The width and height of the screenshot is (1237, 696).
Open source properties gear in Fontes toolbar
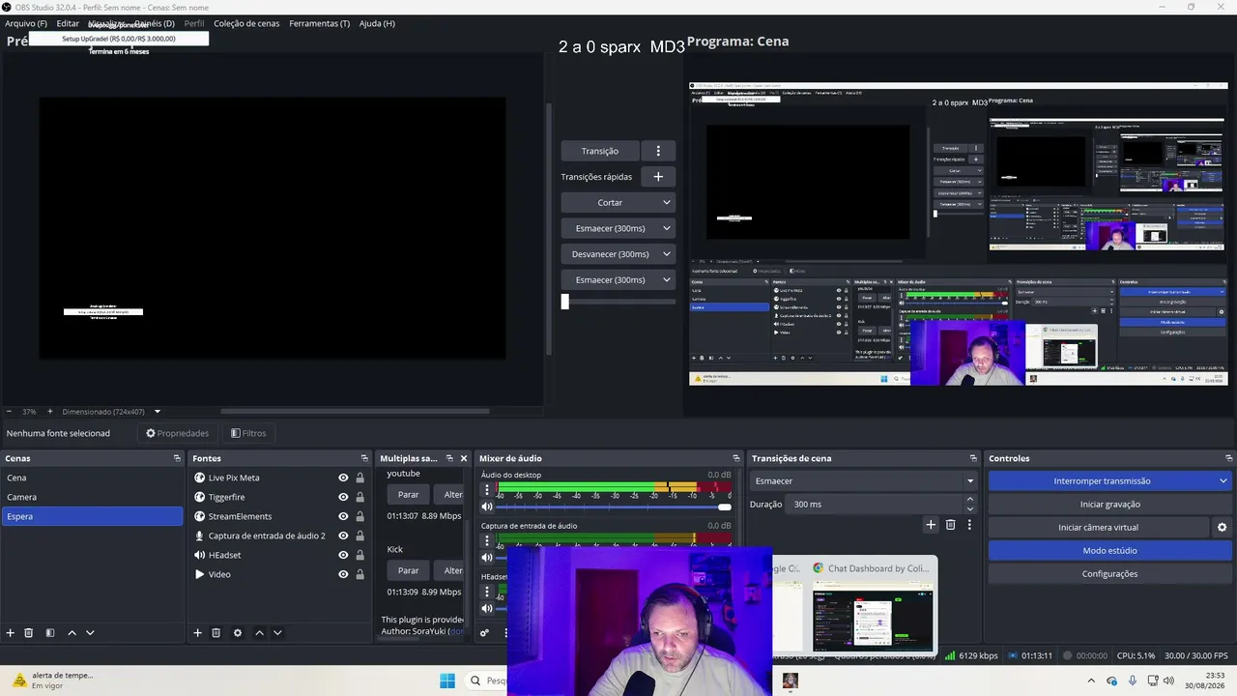tap(237, 633)
